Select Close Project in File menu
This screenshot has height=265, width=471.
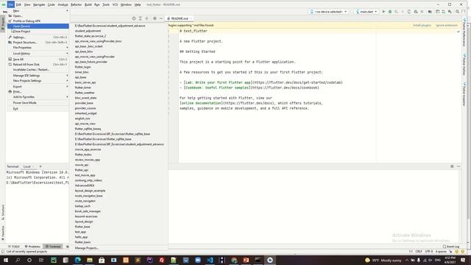pos(38,31)
